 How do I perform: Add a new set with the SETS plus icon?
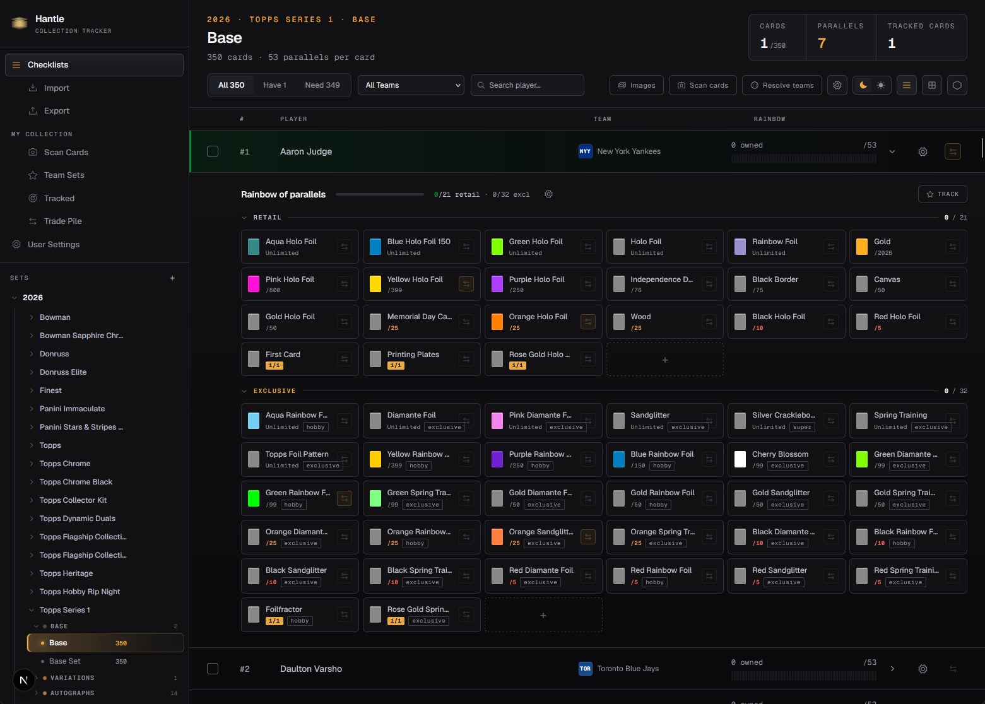172,278
